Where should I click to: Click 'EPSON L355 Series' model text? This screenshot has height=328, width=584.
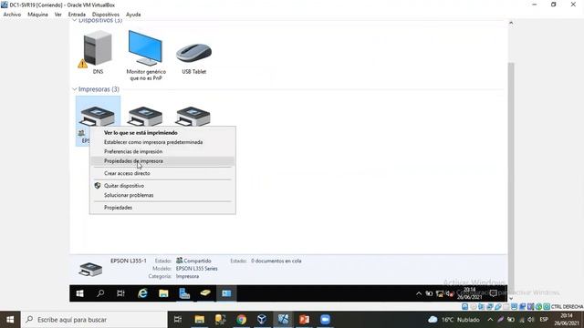pos(197,269)
